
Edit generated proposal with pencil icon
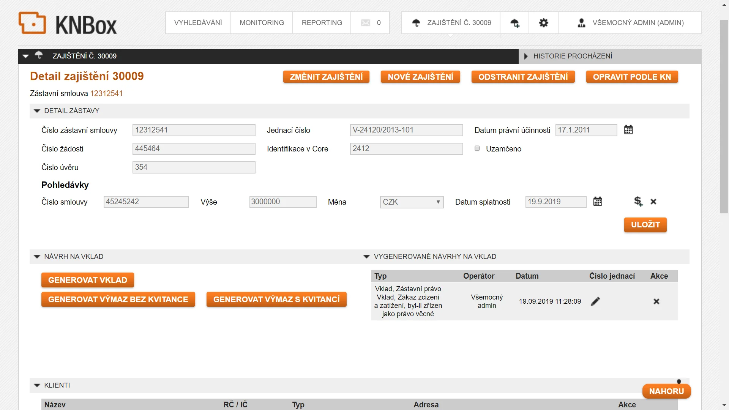[595, 301]
